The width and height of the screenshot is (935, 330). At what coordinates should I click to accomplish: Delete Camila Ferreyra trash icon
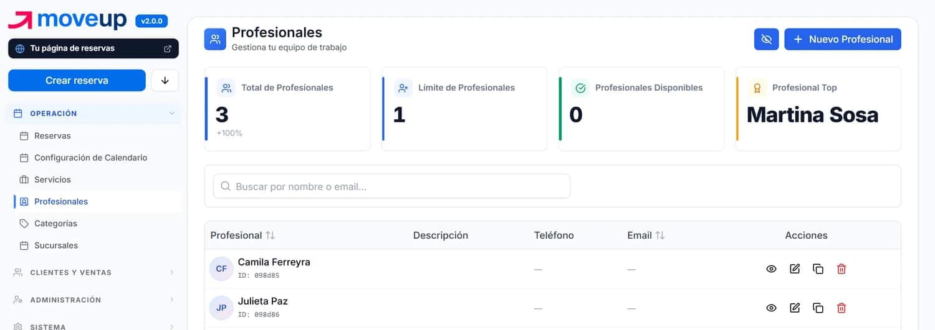click(841, 269)
